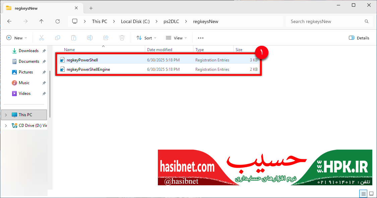Image resolution: width=377 pixels, height=198 pixels.
Task: Share the selected files
Action: (x=106, y=38)
